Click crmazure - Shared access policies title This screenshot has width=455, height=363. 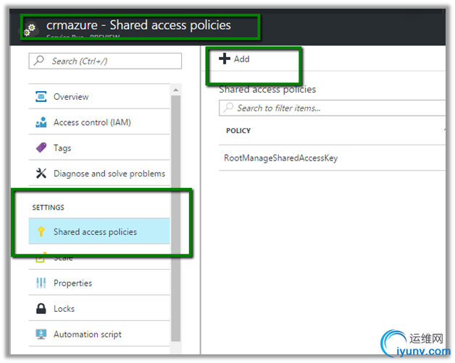(x=138, y=25)
